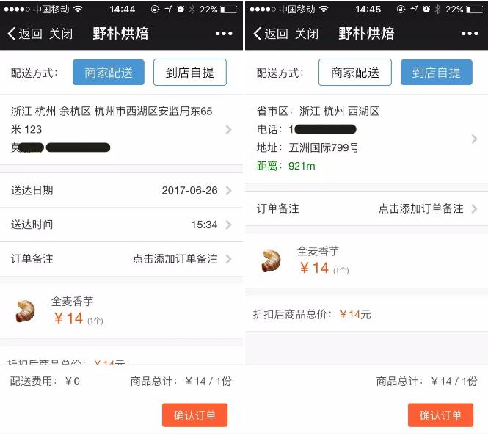Click 关闭 on the left screen
488x441 pixels.
coord(61,34)
